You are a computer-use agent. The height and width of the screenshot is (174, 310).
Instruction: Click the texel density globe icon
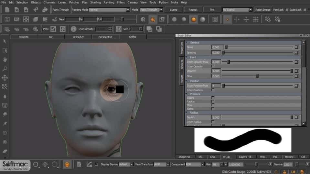74,29
